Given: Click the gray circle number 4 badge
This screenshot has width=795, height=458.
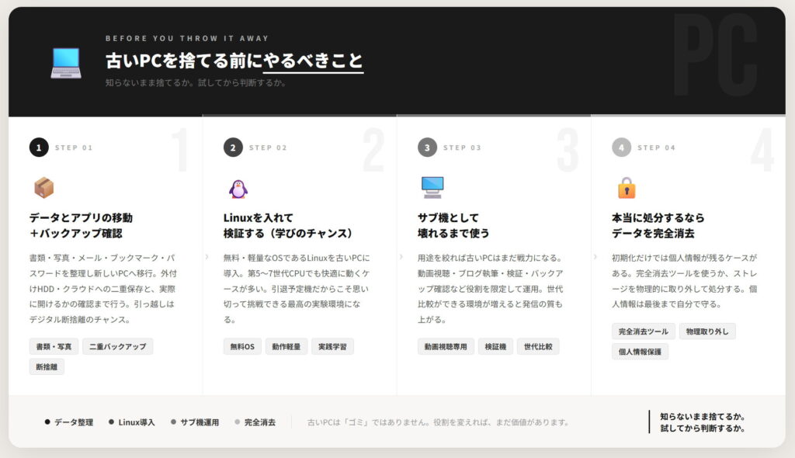Looking at the screenshot, I should [x=621, y=147].
